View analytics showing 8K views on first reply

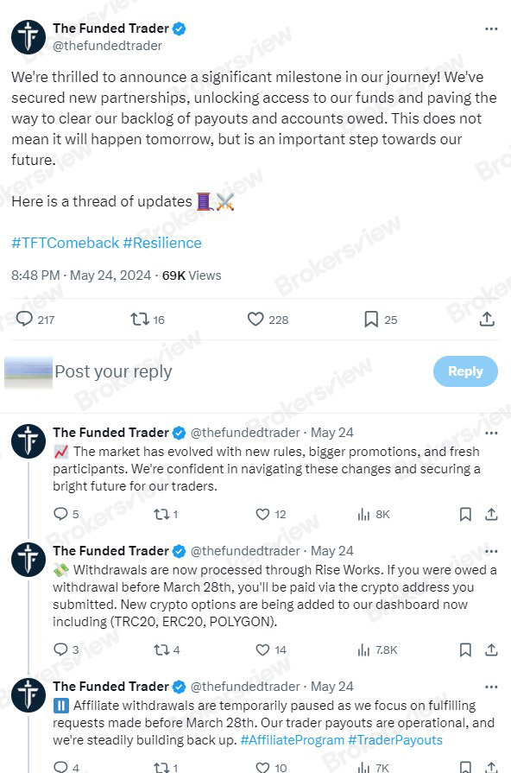pyautogui.click(x=360, y=514)
